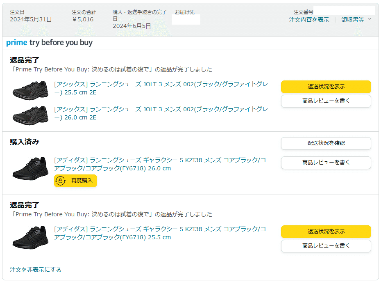This screenshot has width=381, height=282.
Task: Select the completion date 2024年6月5日
Action: click(132, 26)
